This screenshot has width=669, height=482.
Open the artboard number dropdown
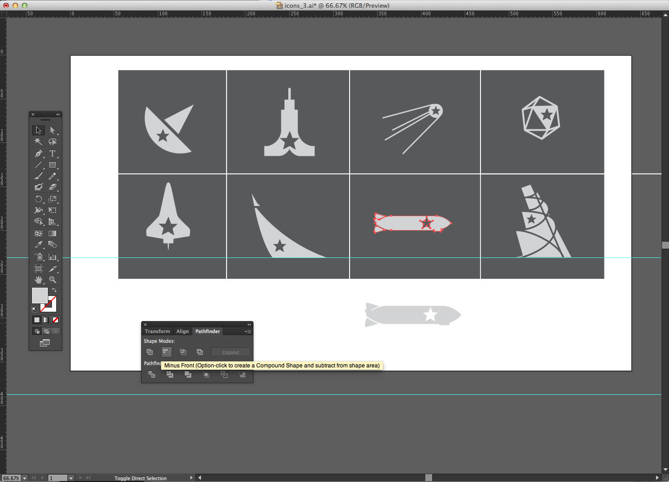[71, 478]
